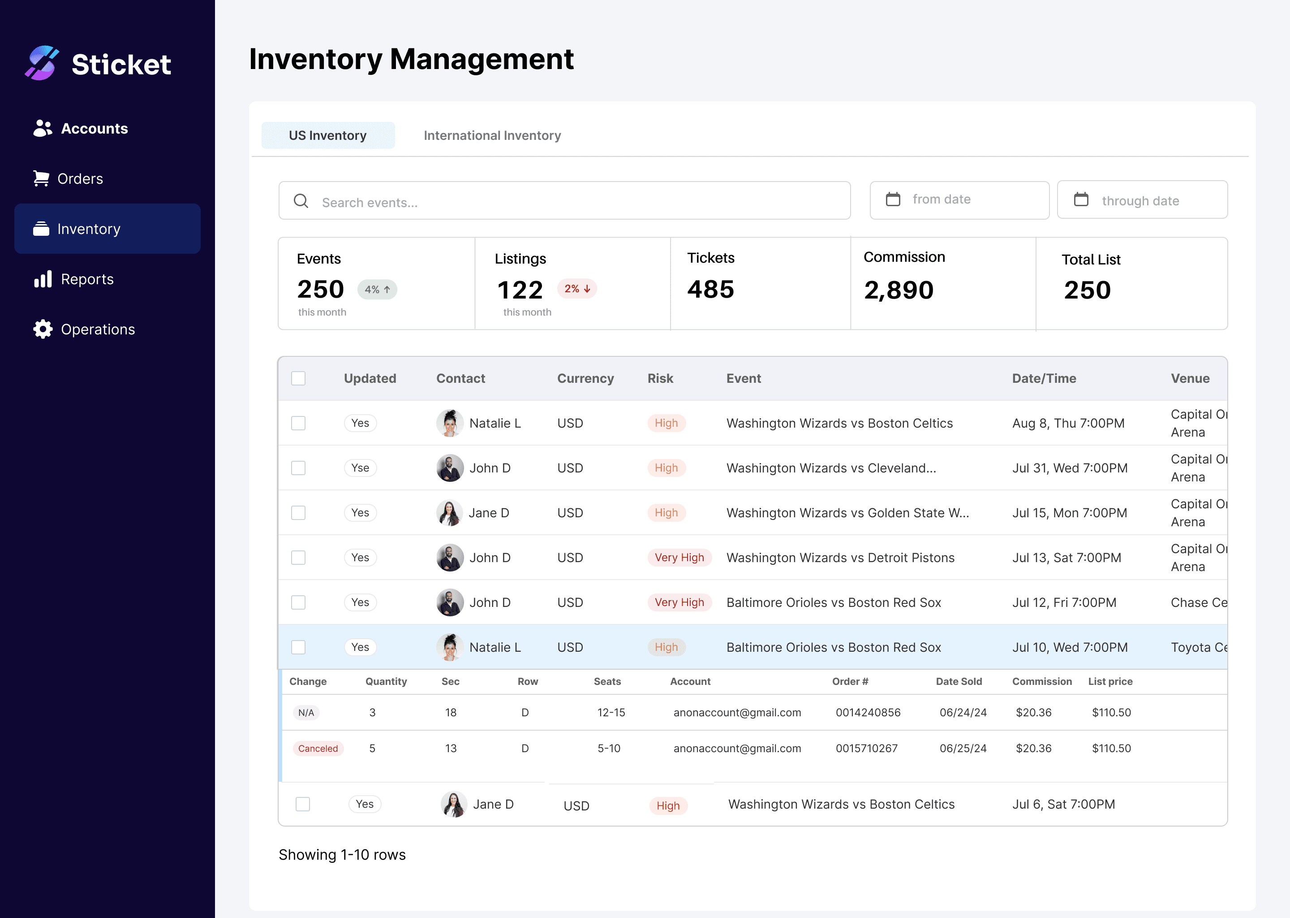Click Natalie L avatar in first row
1290x918 pixels.
click(450, 424)
